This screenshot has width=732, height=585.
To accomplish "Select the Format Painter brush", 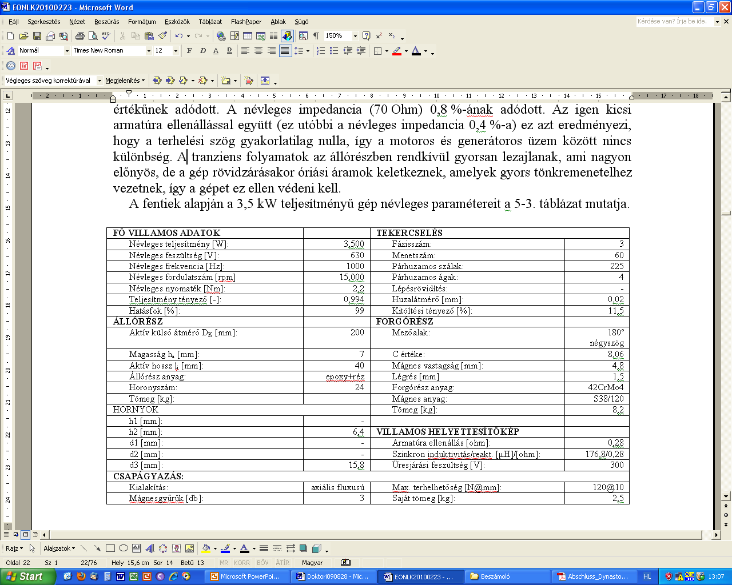I will [x=162, y=36].
